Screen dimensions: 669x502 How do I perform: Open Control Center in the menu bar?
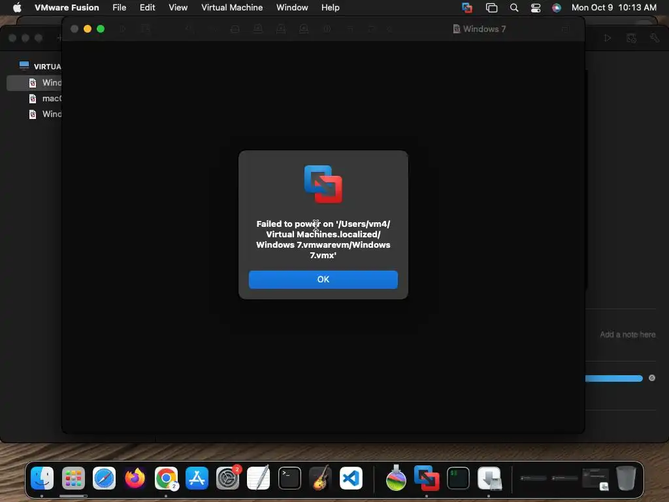tap(536, 7)
